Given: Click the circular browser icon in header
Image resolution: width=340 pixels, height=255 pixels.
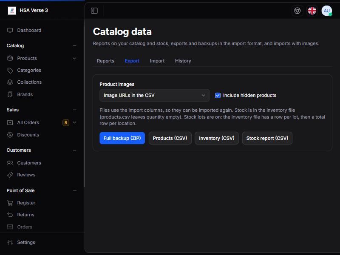Looking at the screenshot, I should 297,11.
